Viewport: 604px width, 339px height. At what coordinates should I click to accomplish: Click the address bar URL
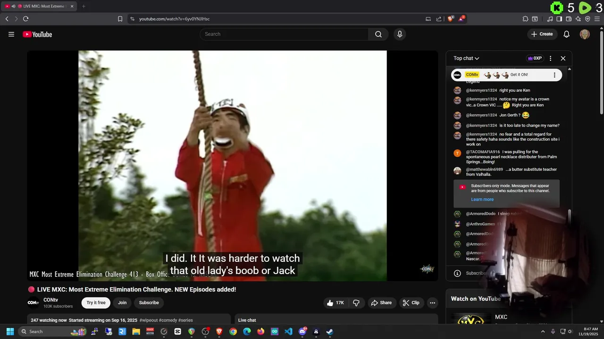[174, 19]
